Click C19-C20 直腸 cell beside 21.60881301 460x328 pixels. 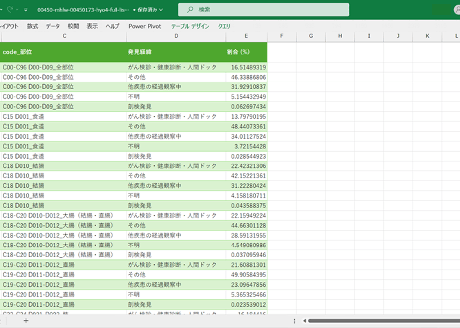coord(63,265)
